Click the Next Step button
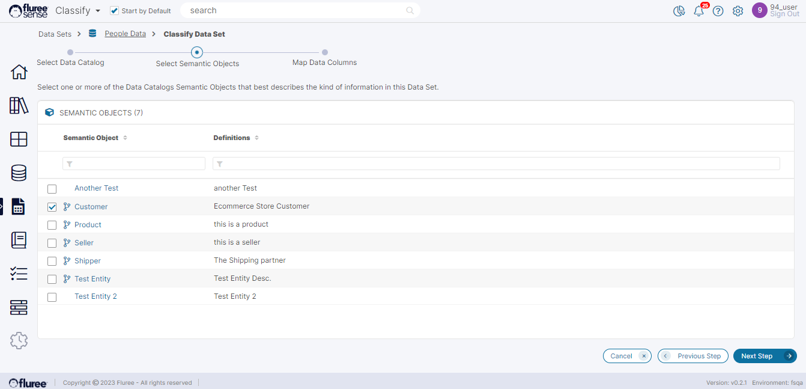 click(x=764, y=356)
